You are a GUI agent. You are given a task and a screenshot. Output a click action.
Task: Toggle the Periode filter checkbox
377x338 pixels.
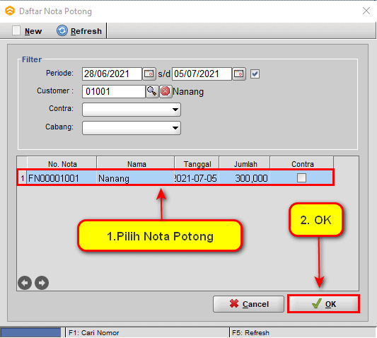coord(255,74)
